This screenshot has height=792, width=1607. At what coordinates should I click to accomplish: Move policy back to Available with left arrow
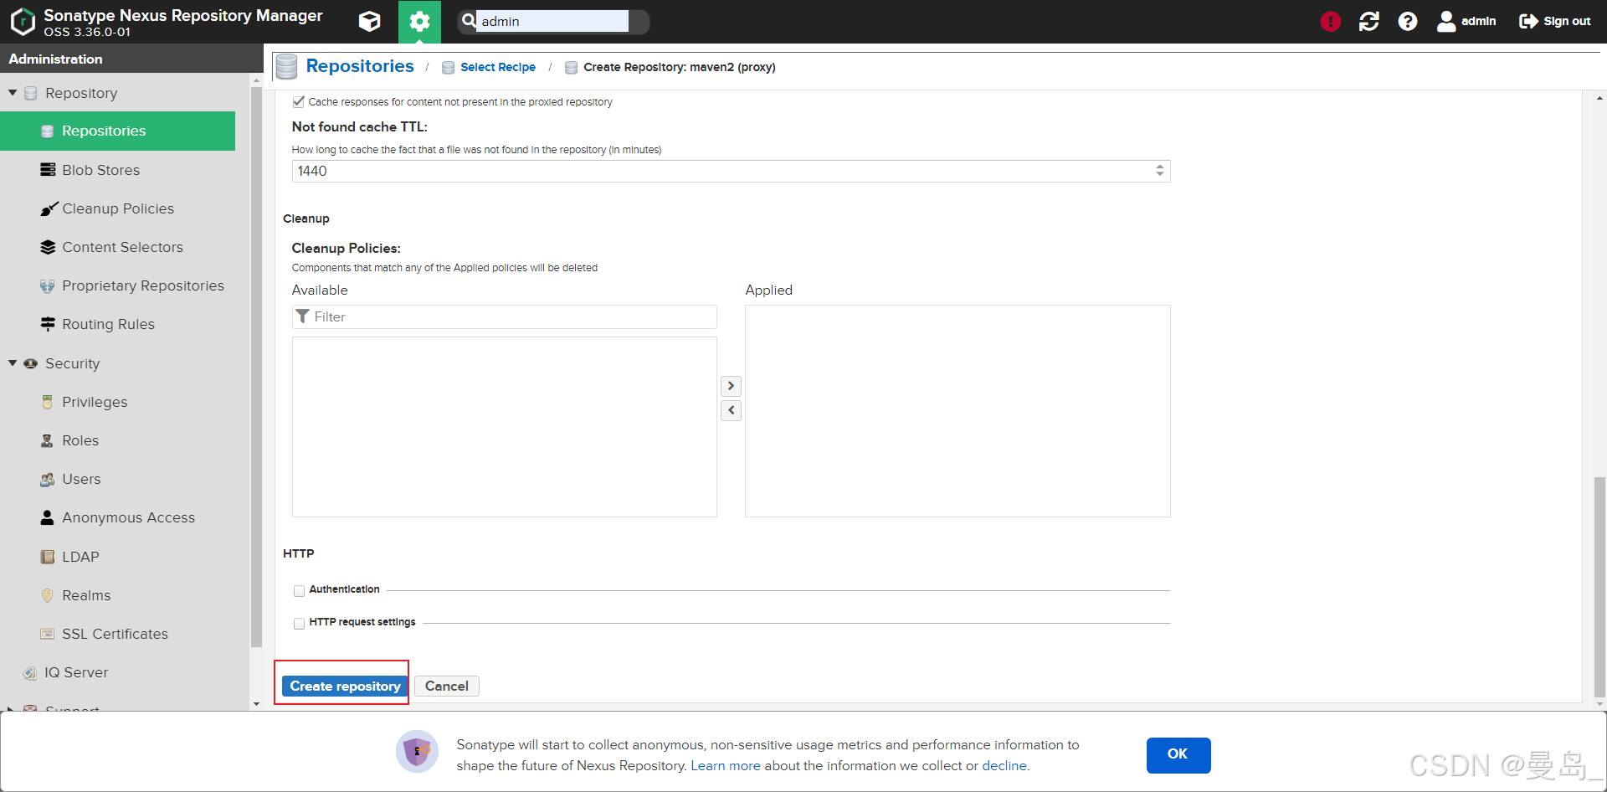[731, 410]
